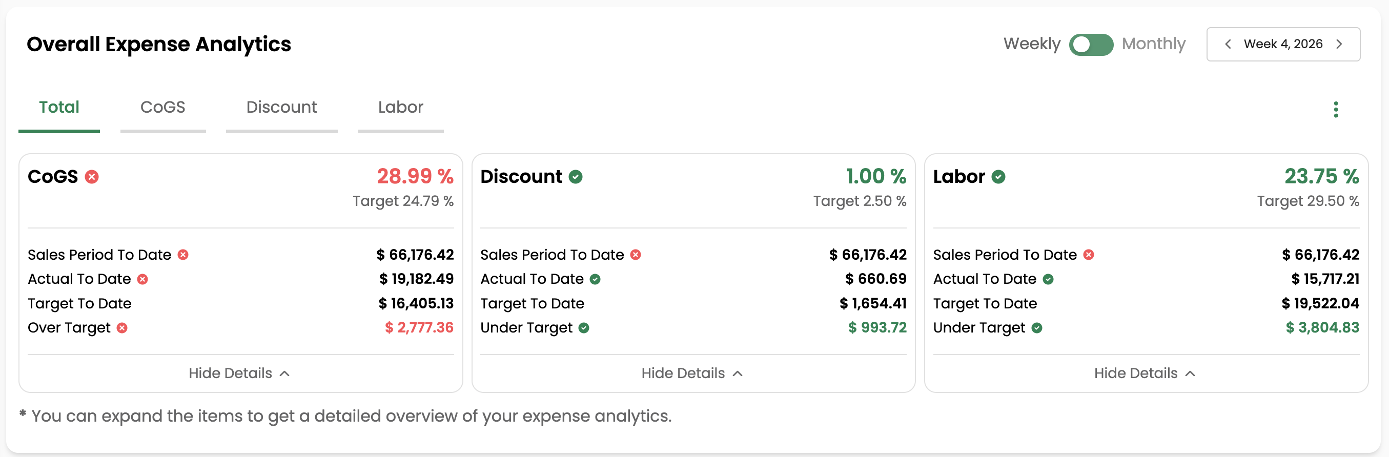Click the red status icon beside CoGS heading
The image size is (1389, 457).
[92, 176]
